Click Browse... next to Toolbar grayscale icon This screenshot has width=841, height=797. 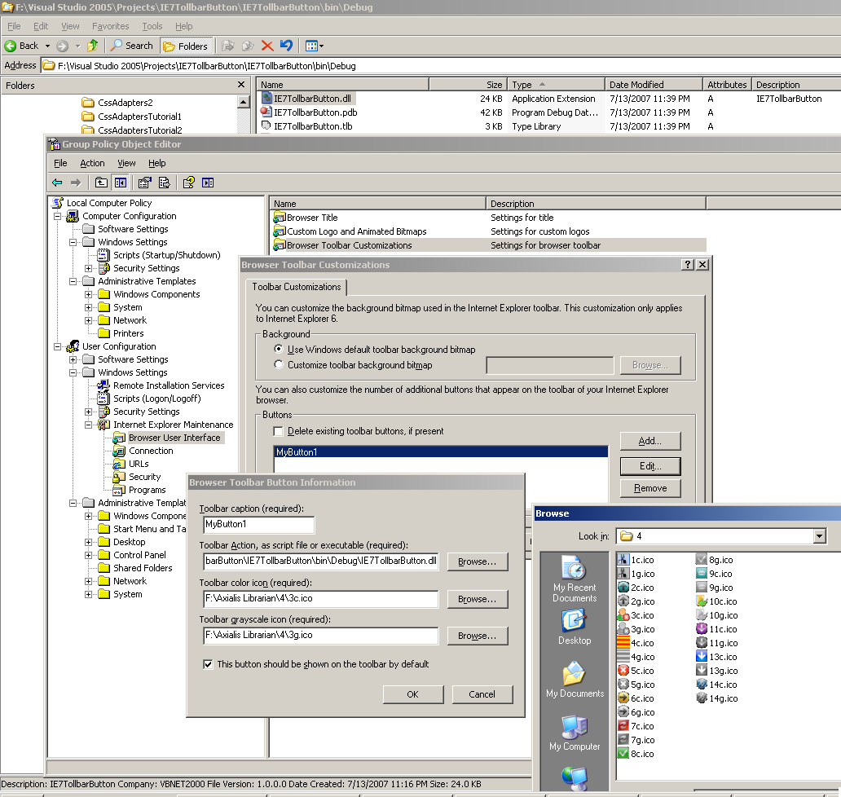tap(478, 636)
